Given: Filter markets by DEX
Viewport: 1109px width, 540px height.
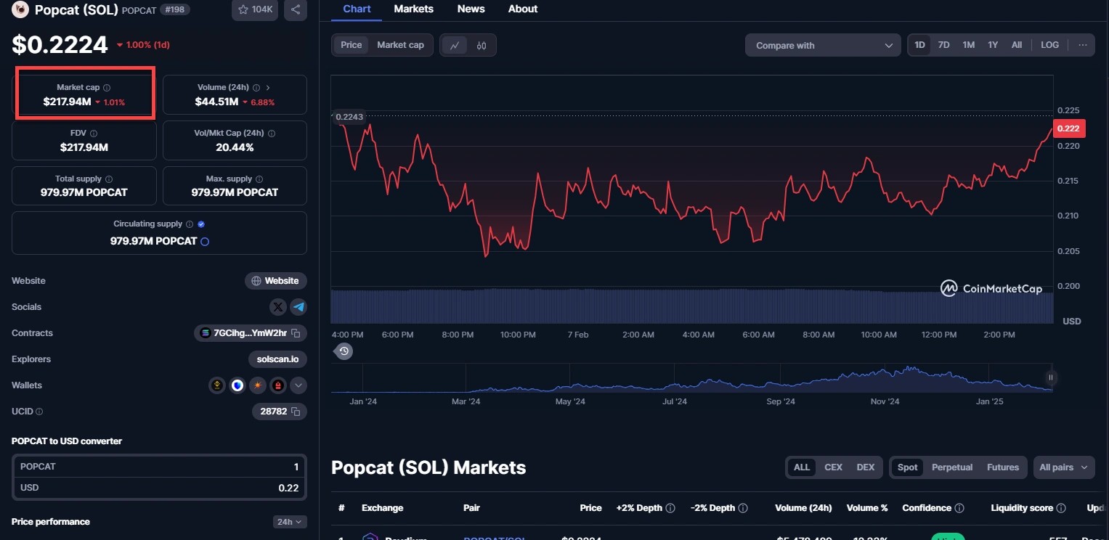Looking at the screenshot, I should [x=866, y=467].
